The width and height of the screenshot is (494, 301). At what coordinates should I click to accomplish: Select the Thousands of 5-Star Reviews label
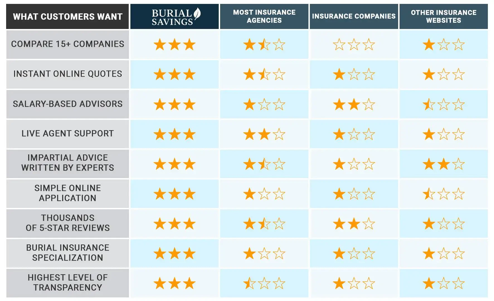[x=68, y=223]
